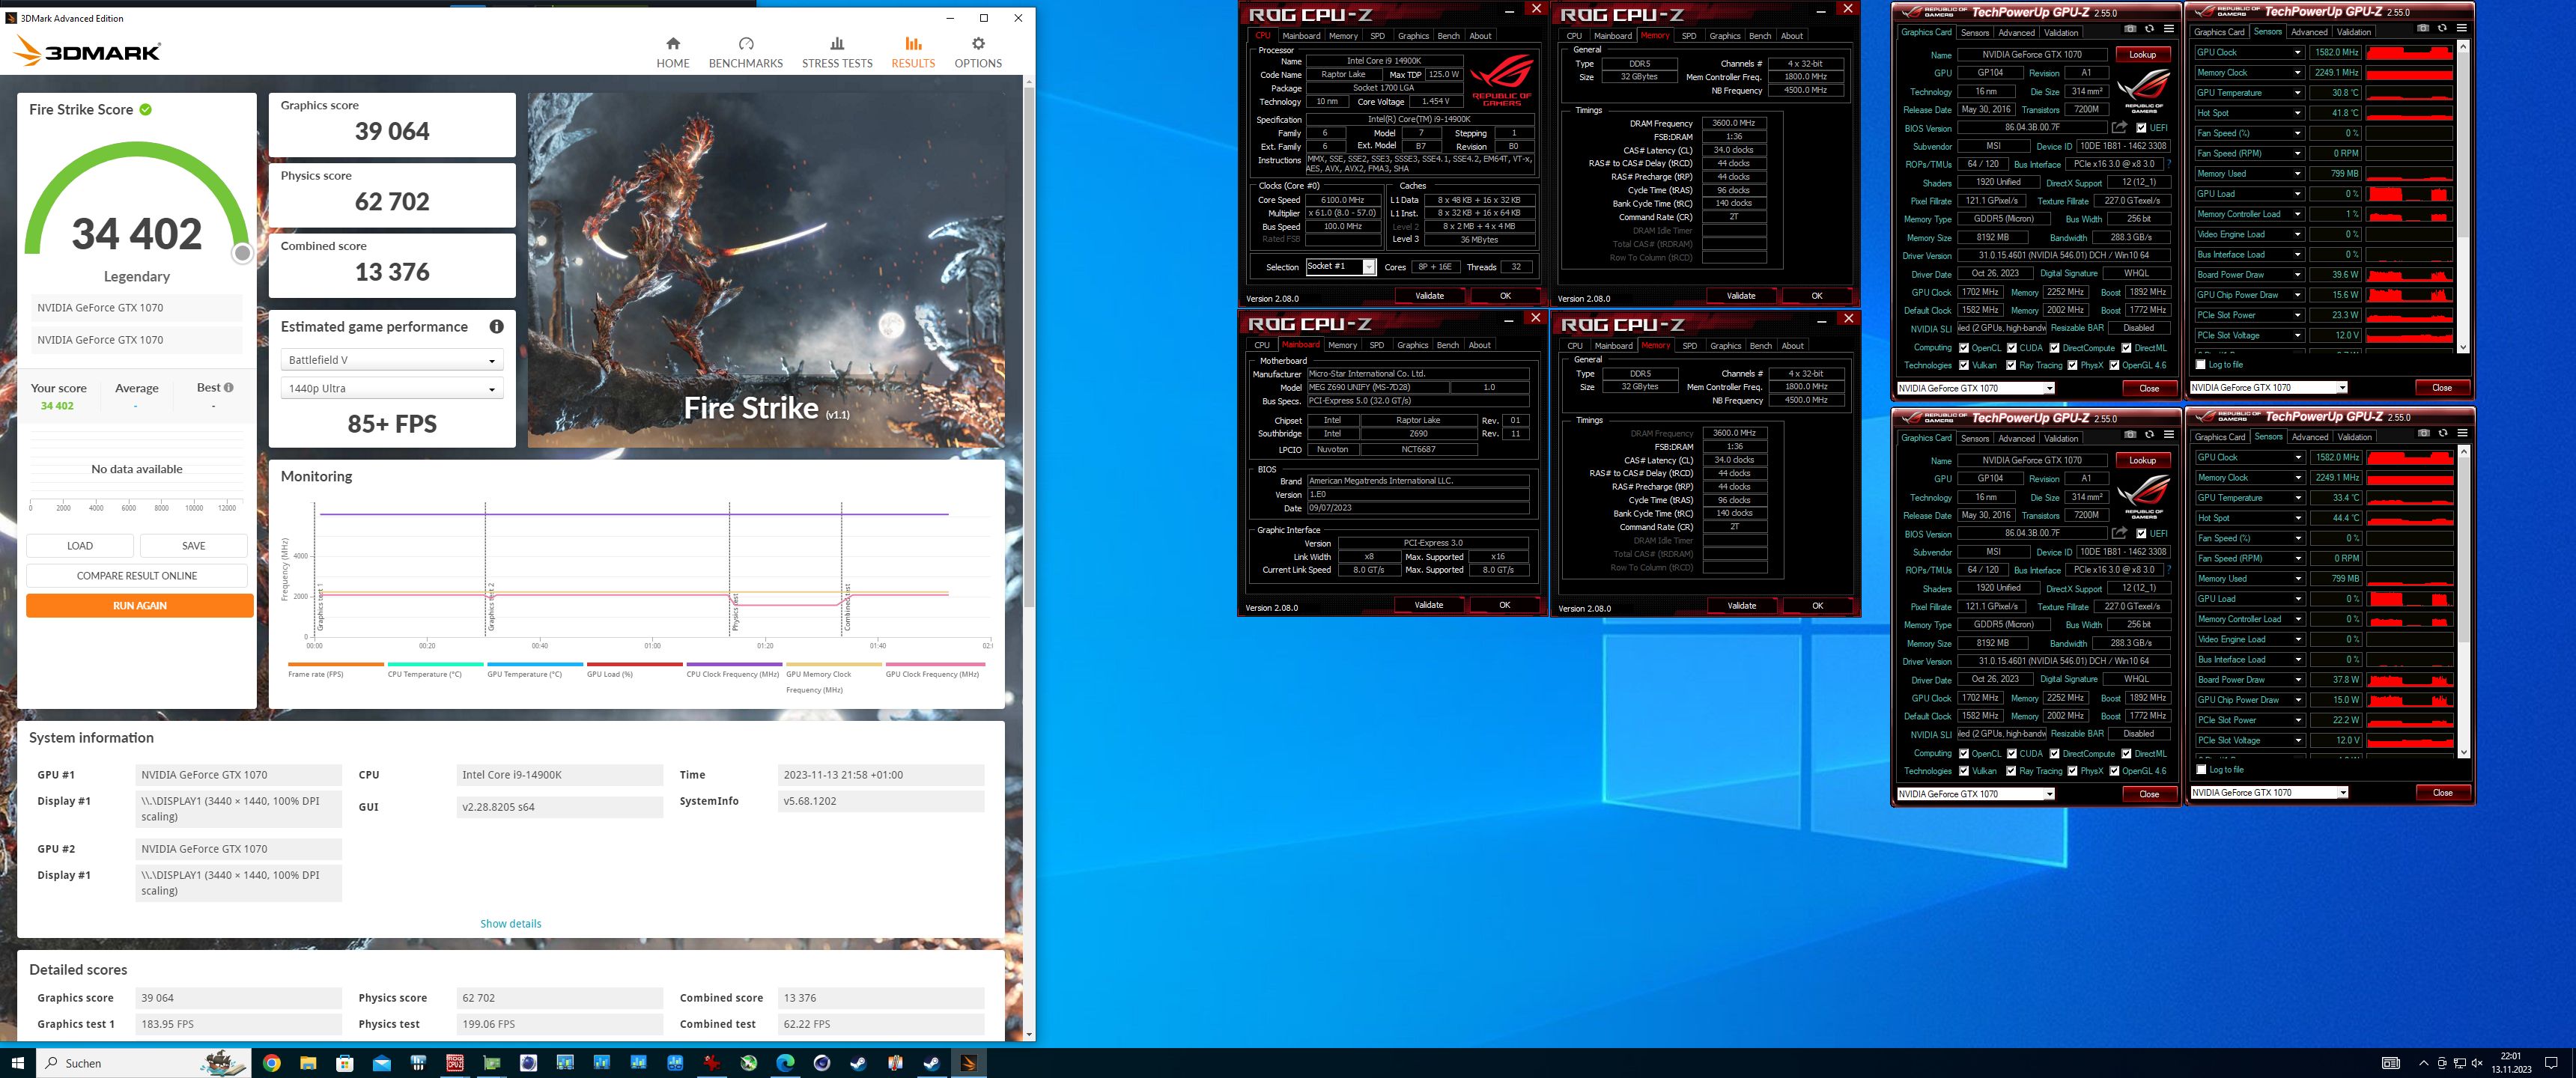2576x1078 pixels.
Task: Open the HOME section in 3DMark
Action: click(x=672, y=52)
